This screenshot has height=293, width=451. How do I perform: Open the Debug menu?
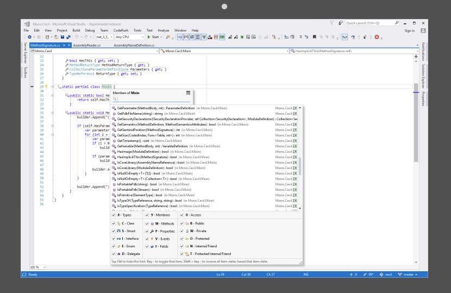90,30
